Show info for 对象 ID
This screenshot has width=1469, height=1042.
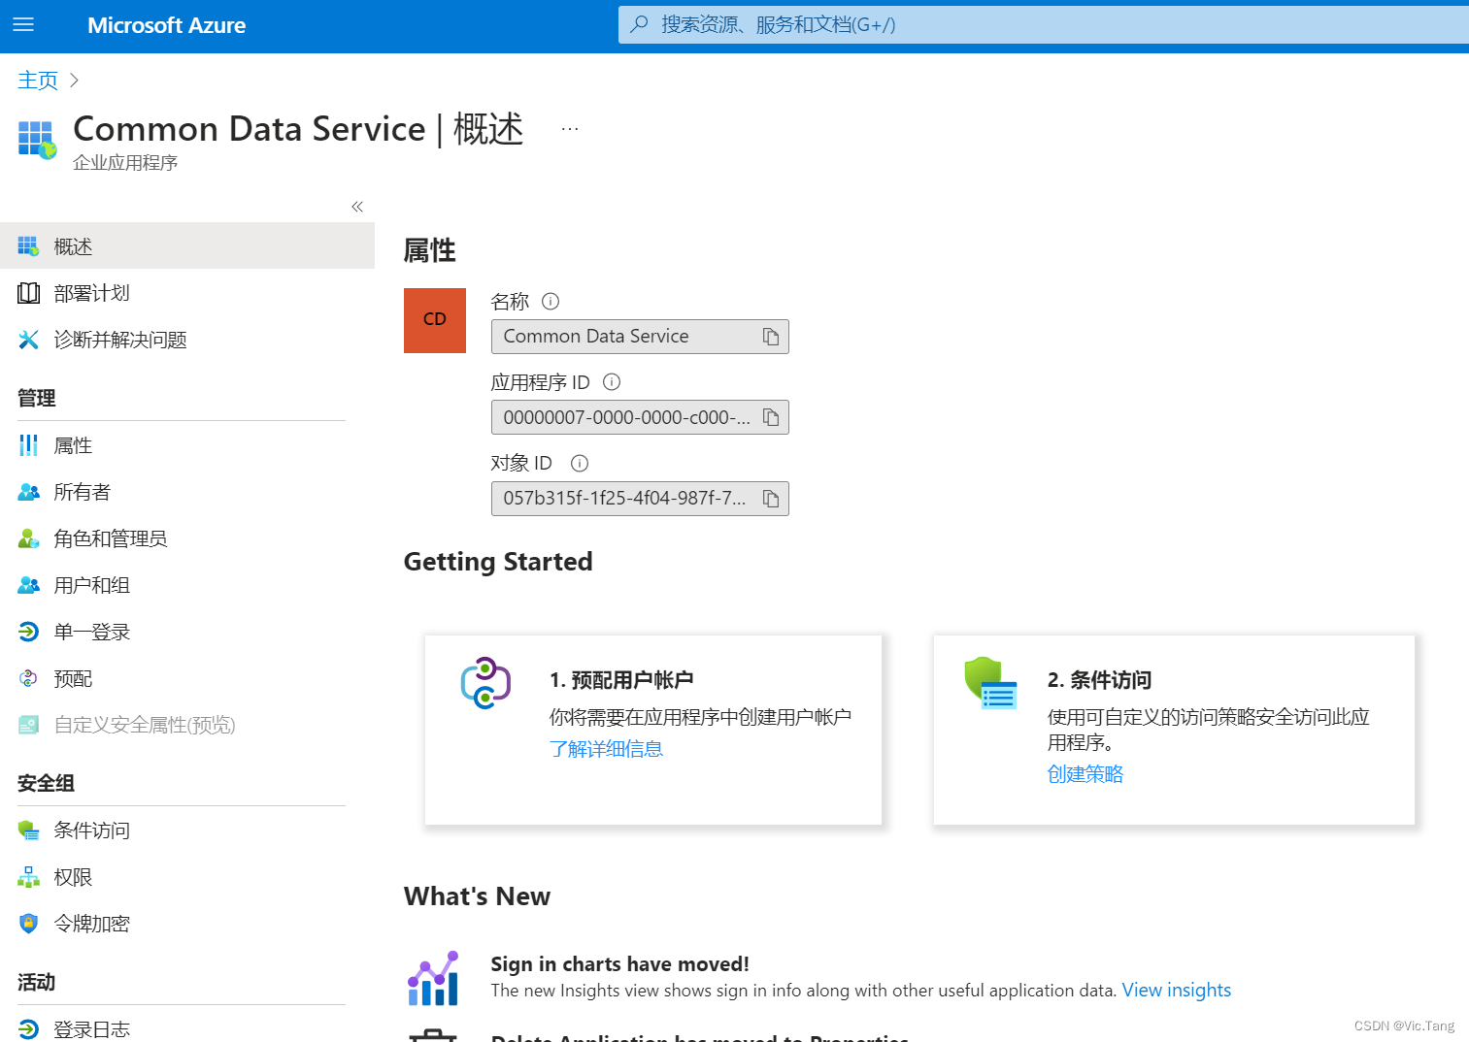point(580,464)
